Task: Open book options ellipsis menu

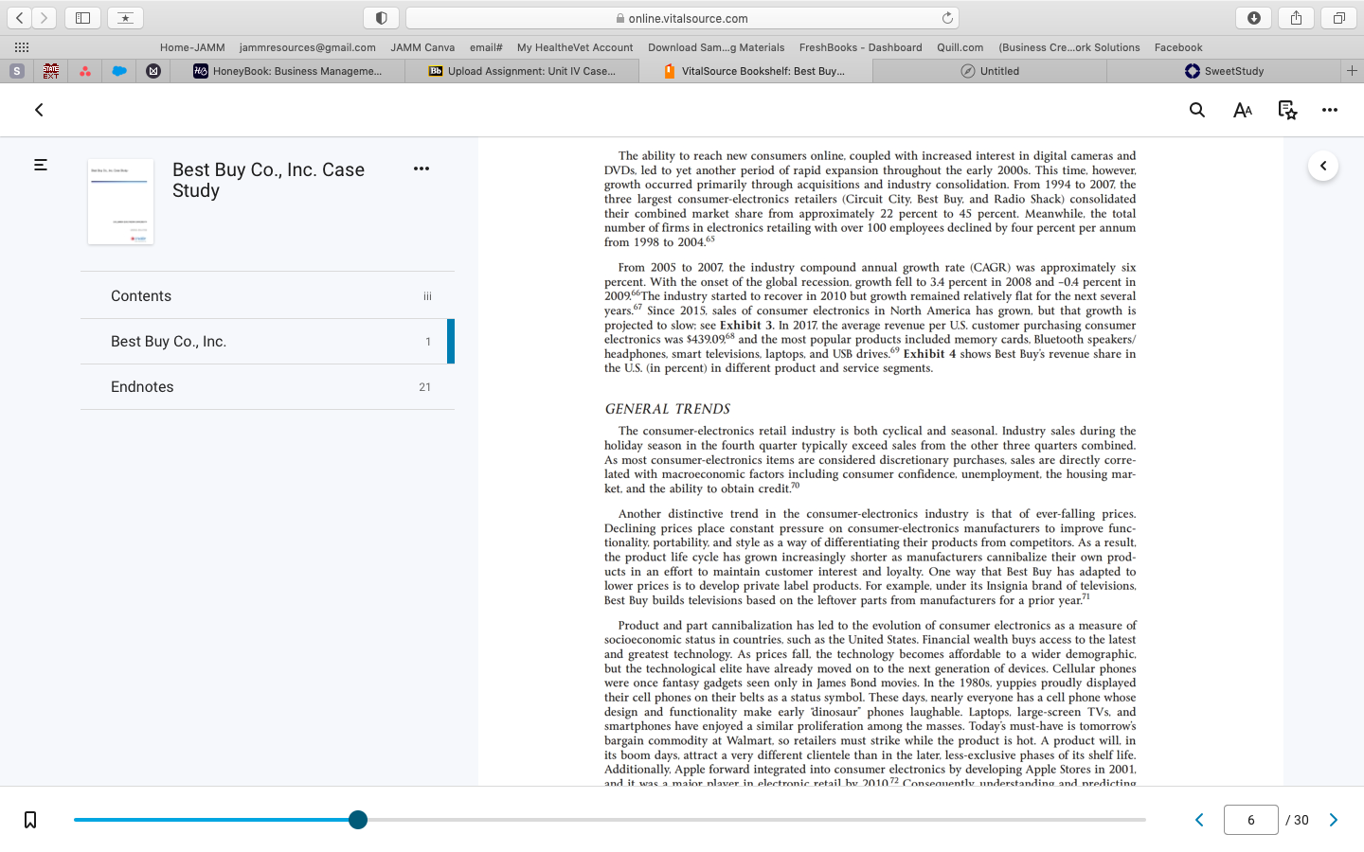Action: 422,169
